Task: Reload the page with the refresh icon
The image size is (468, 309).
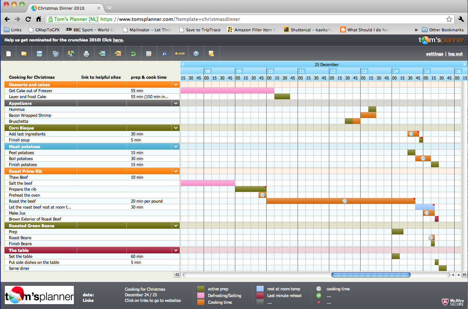Action: point(28,19)
